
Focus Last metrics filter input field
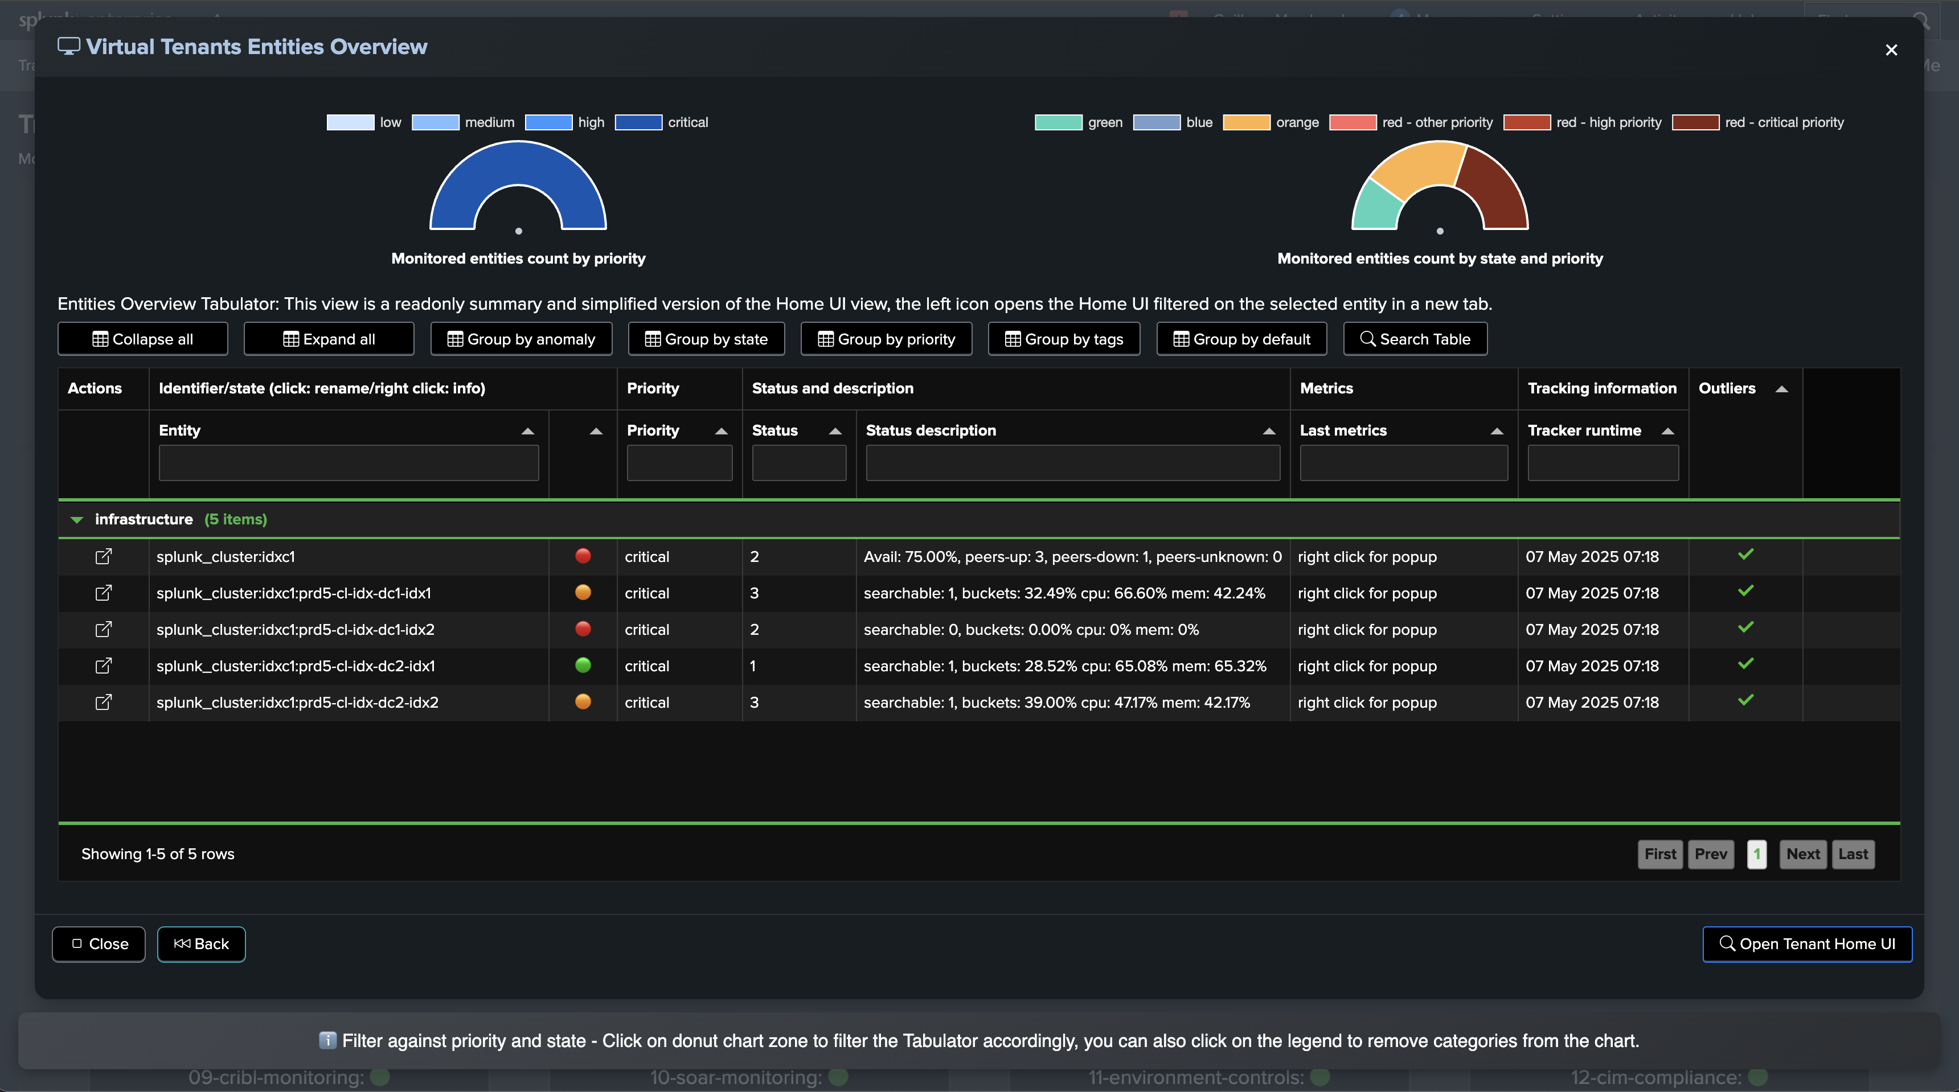tap(1404, 463)
